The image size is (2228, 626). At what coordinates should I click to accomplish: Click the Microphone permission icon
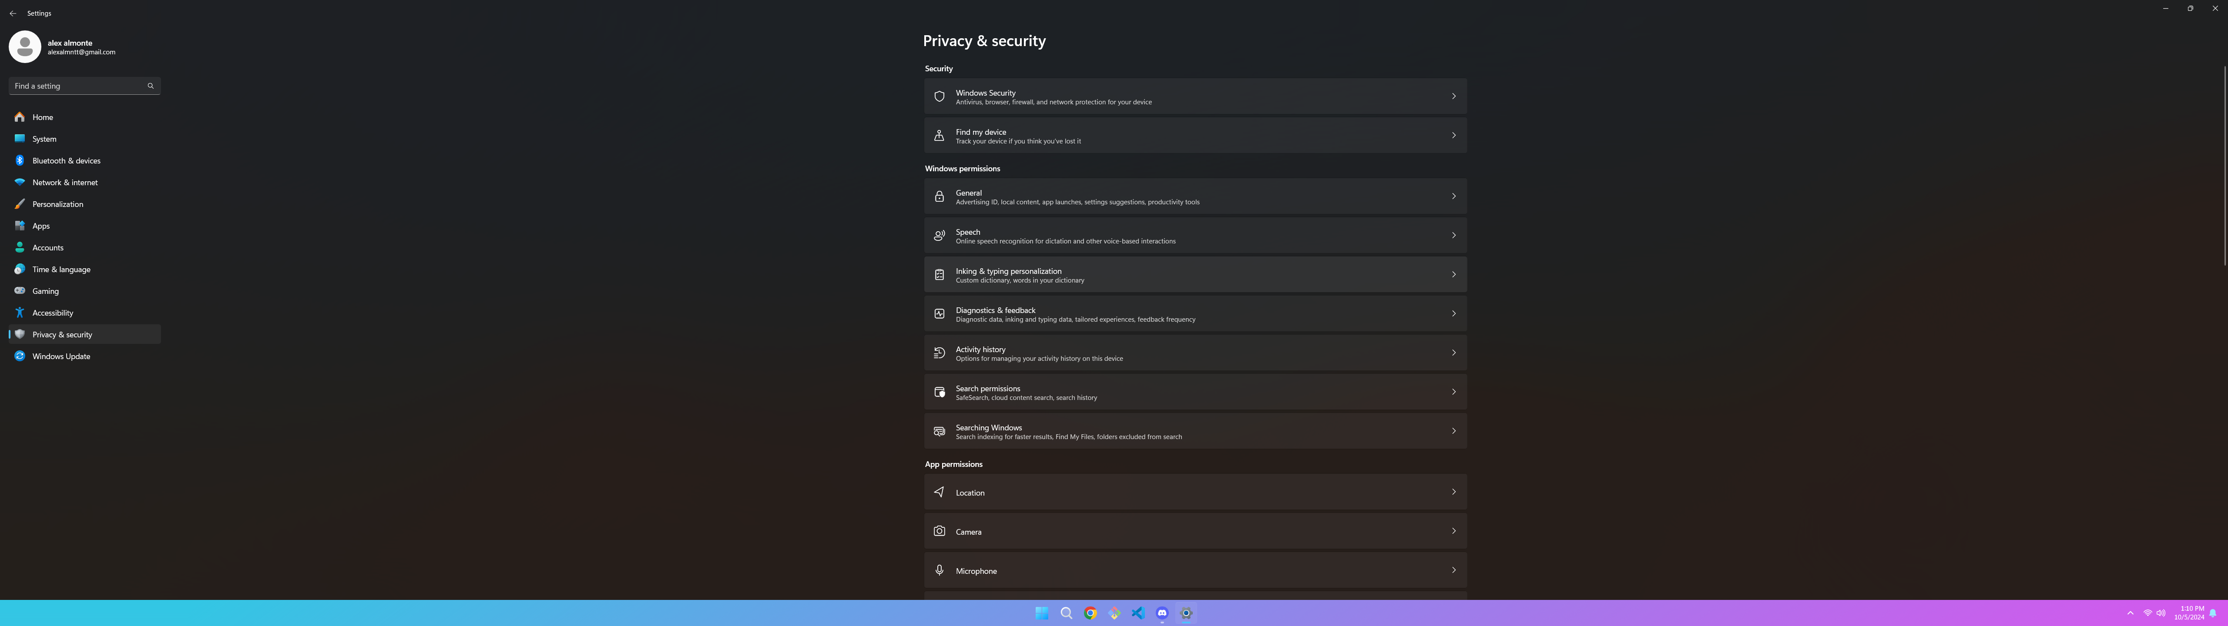(x=939, y=570)
